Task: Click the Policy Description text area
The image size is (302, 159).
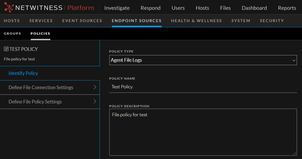Action: pyautogui.click(x=203, y=132)
